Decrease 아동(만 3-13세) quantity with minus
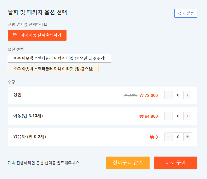 pos(169,116)
